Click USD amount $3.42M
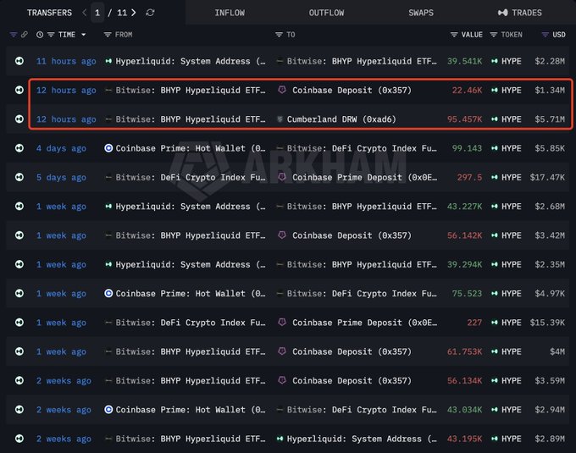Viewport: 576px width, 453px height. click(x=550, y=235)
